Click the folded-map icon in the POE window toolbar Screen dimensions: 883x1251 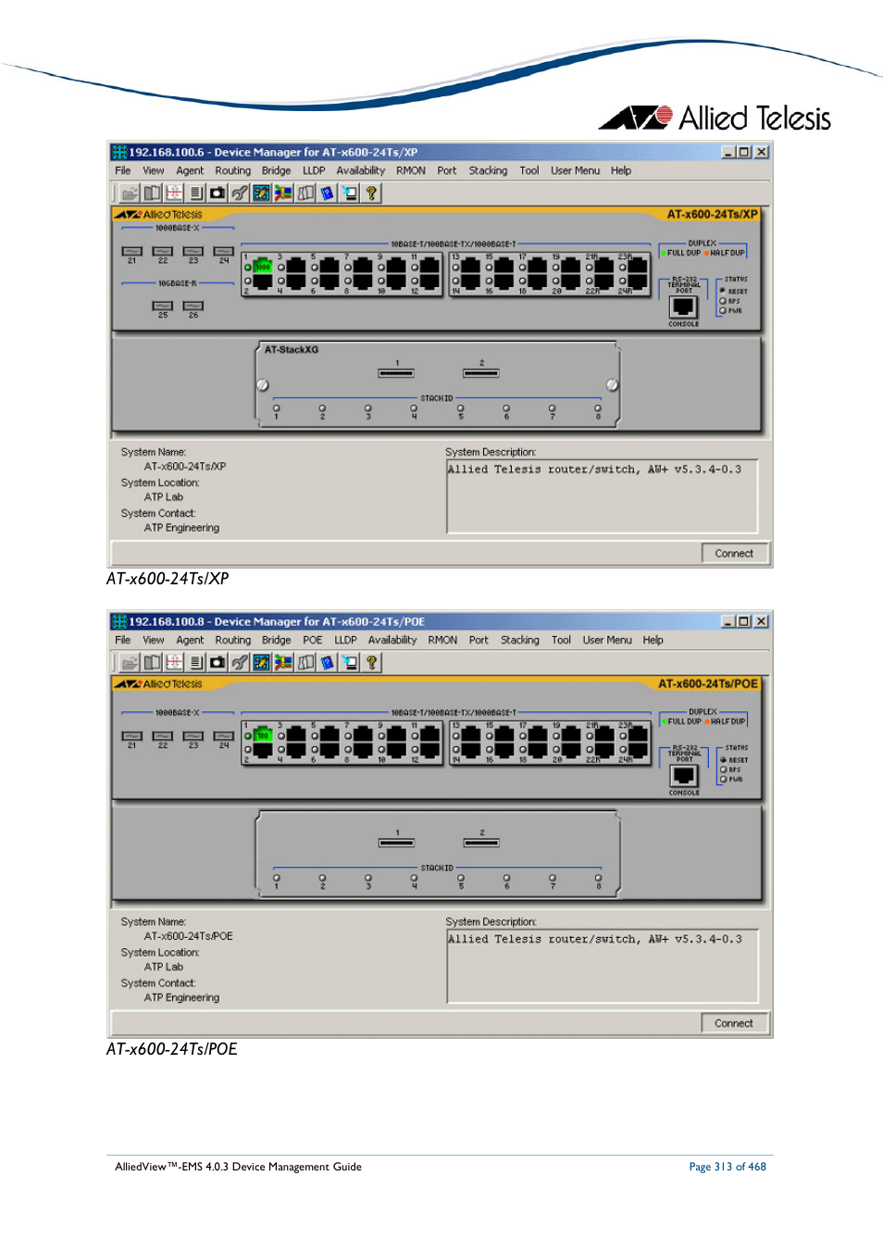(x=305, y=662)
